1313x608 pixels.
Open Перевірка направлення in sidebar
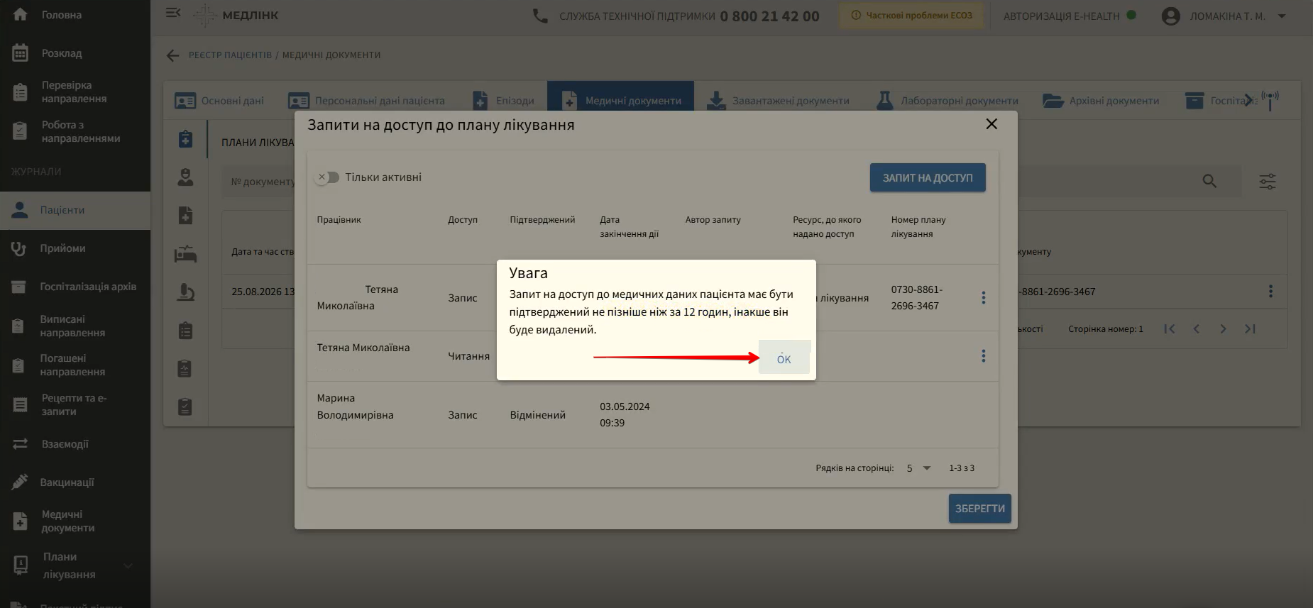click(75, 92)
